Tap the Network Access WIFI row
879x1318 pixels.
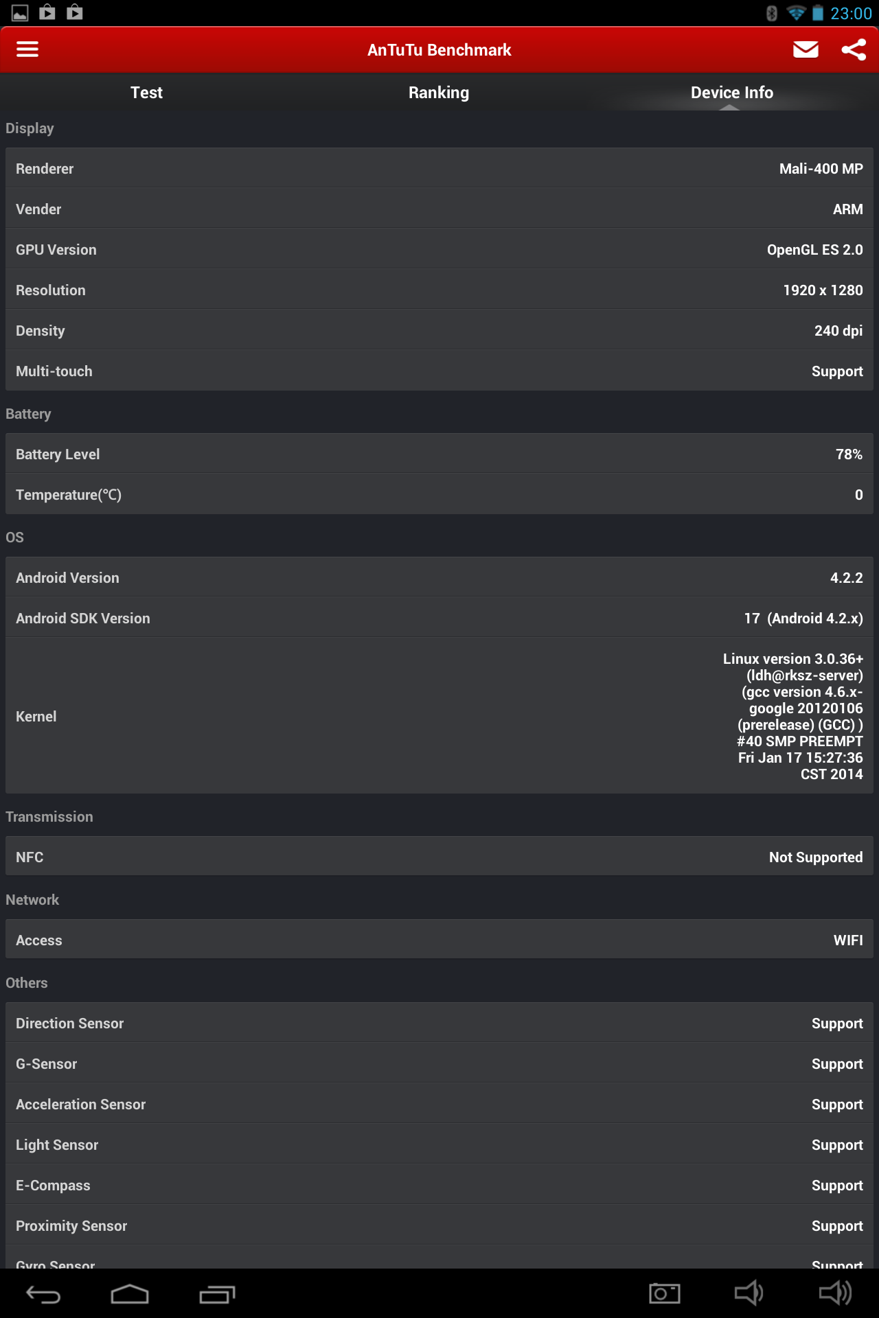click(x=439, y=940)
